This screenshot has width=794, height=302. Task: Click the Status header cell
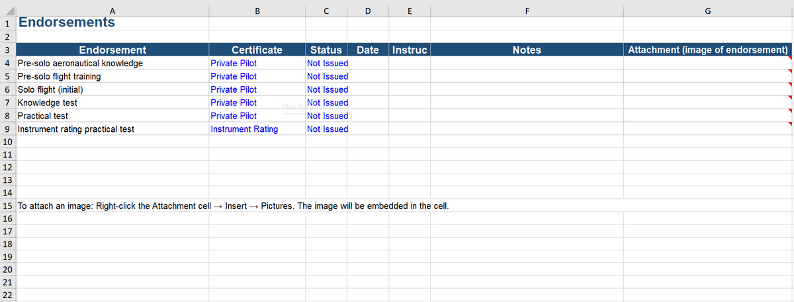pos(326,50)
